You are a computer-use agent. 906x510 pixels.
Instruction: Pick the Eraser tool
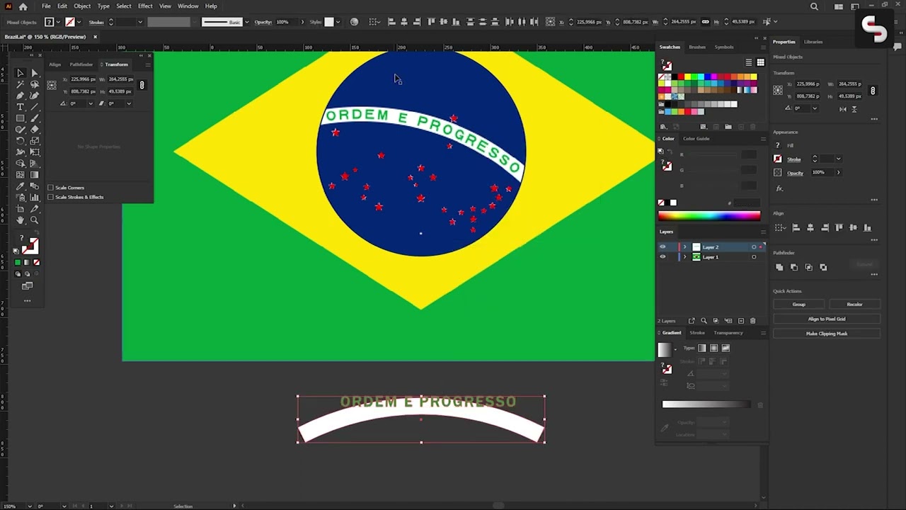tap(34, 130)
